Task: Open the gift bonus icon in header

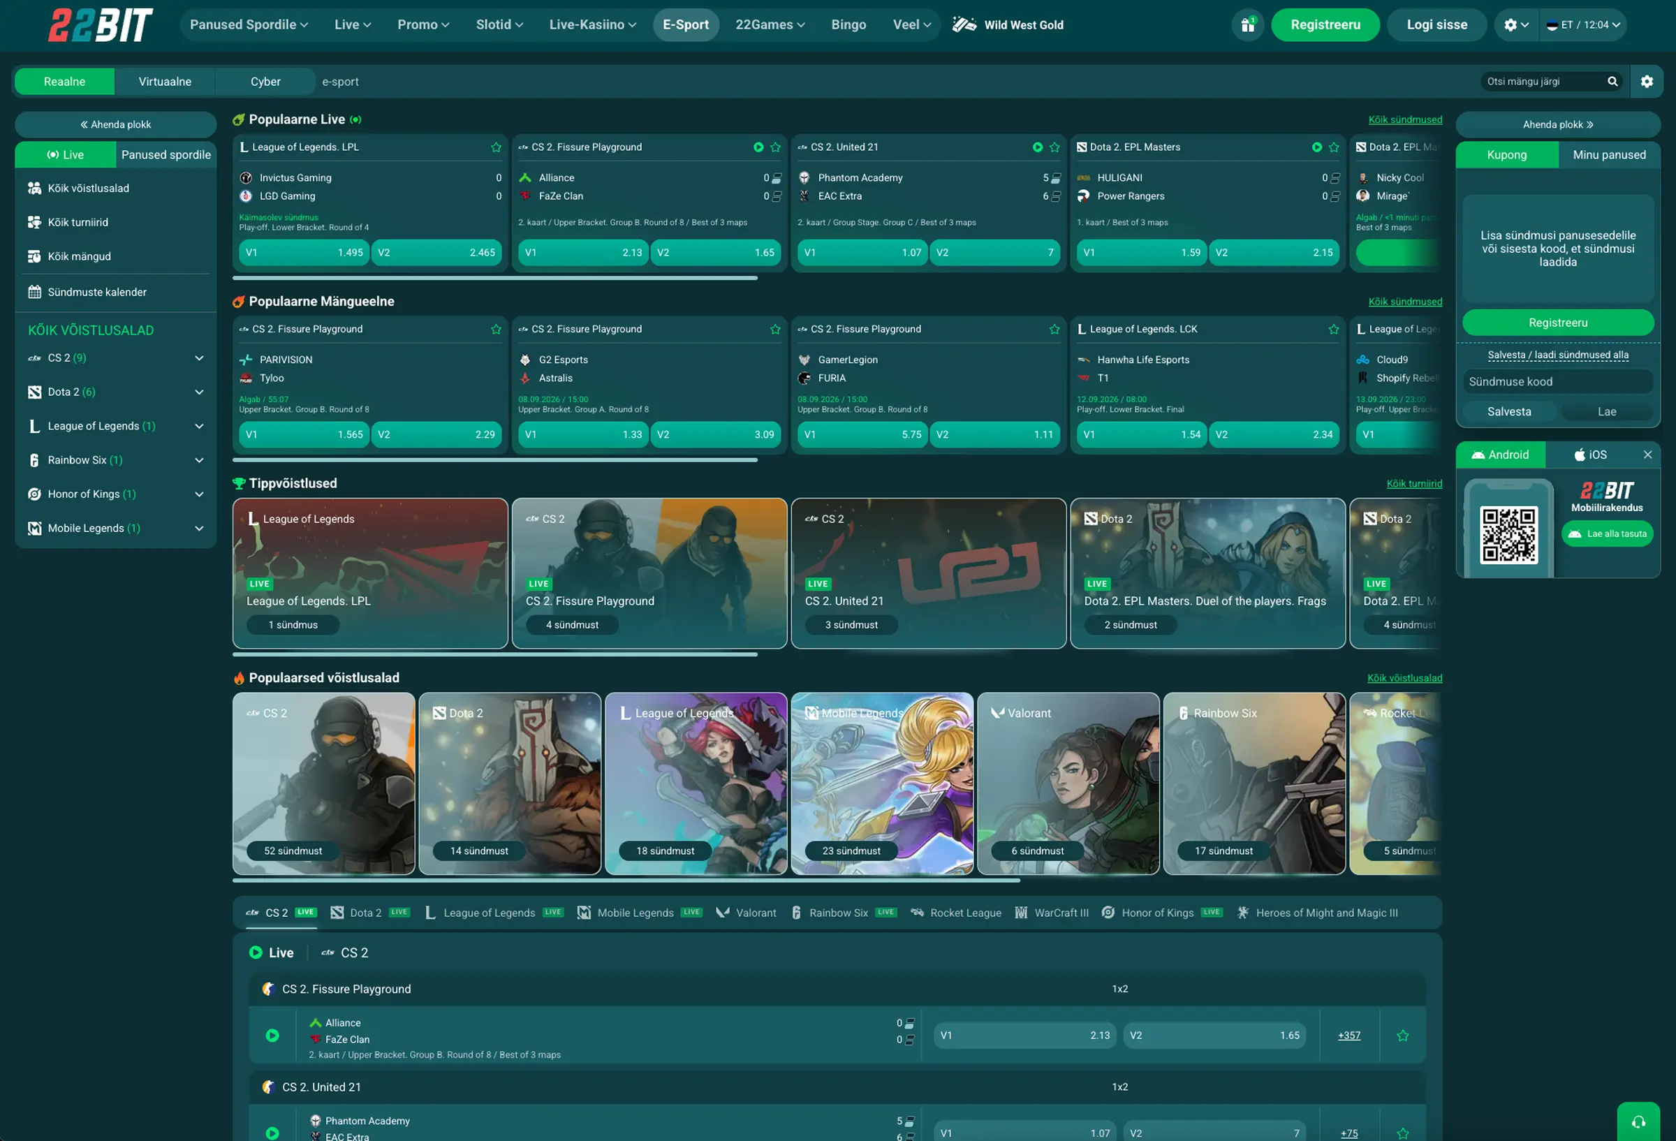Action: 1247,25
